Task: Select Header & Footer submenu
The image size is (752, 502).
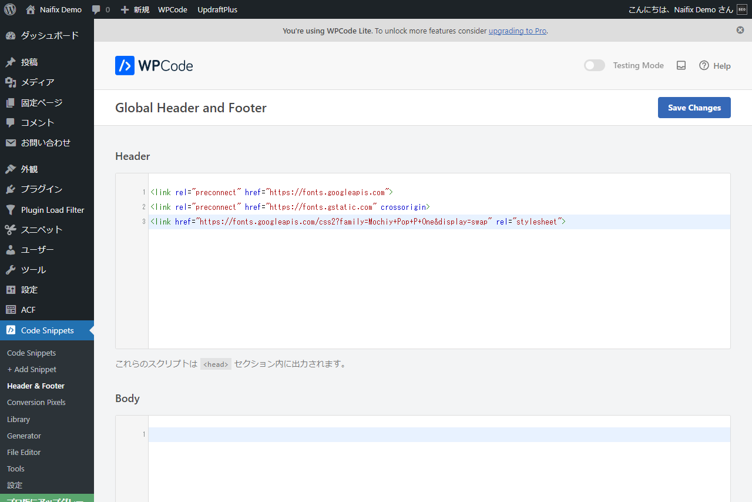Action: click(x=36, y=386)
